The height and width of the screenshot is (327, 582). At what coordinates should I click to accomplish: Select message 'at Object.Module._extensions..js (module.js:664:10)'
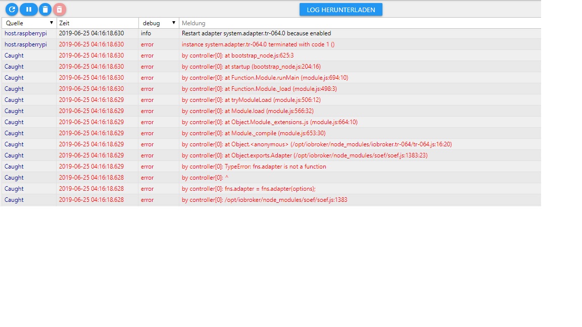coord(269,122)
